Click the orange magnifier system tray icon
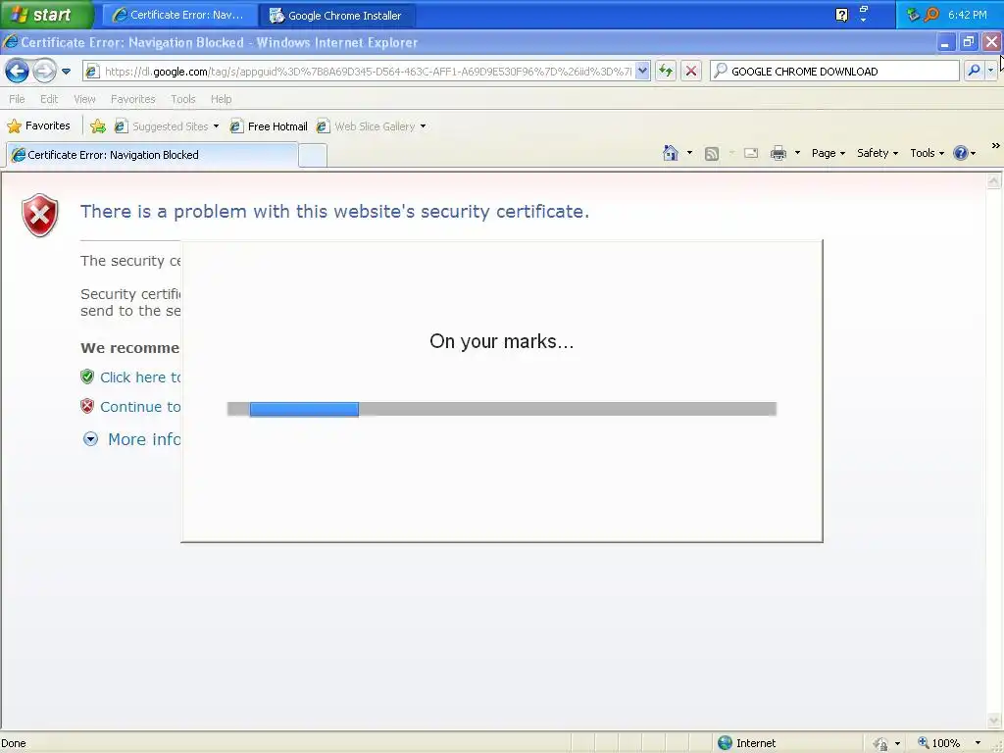This screenshot has height=753, width=1004. 931,14
